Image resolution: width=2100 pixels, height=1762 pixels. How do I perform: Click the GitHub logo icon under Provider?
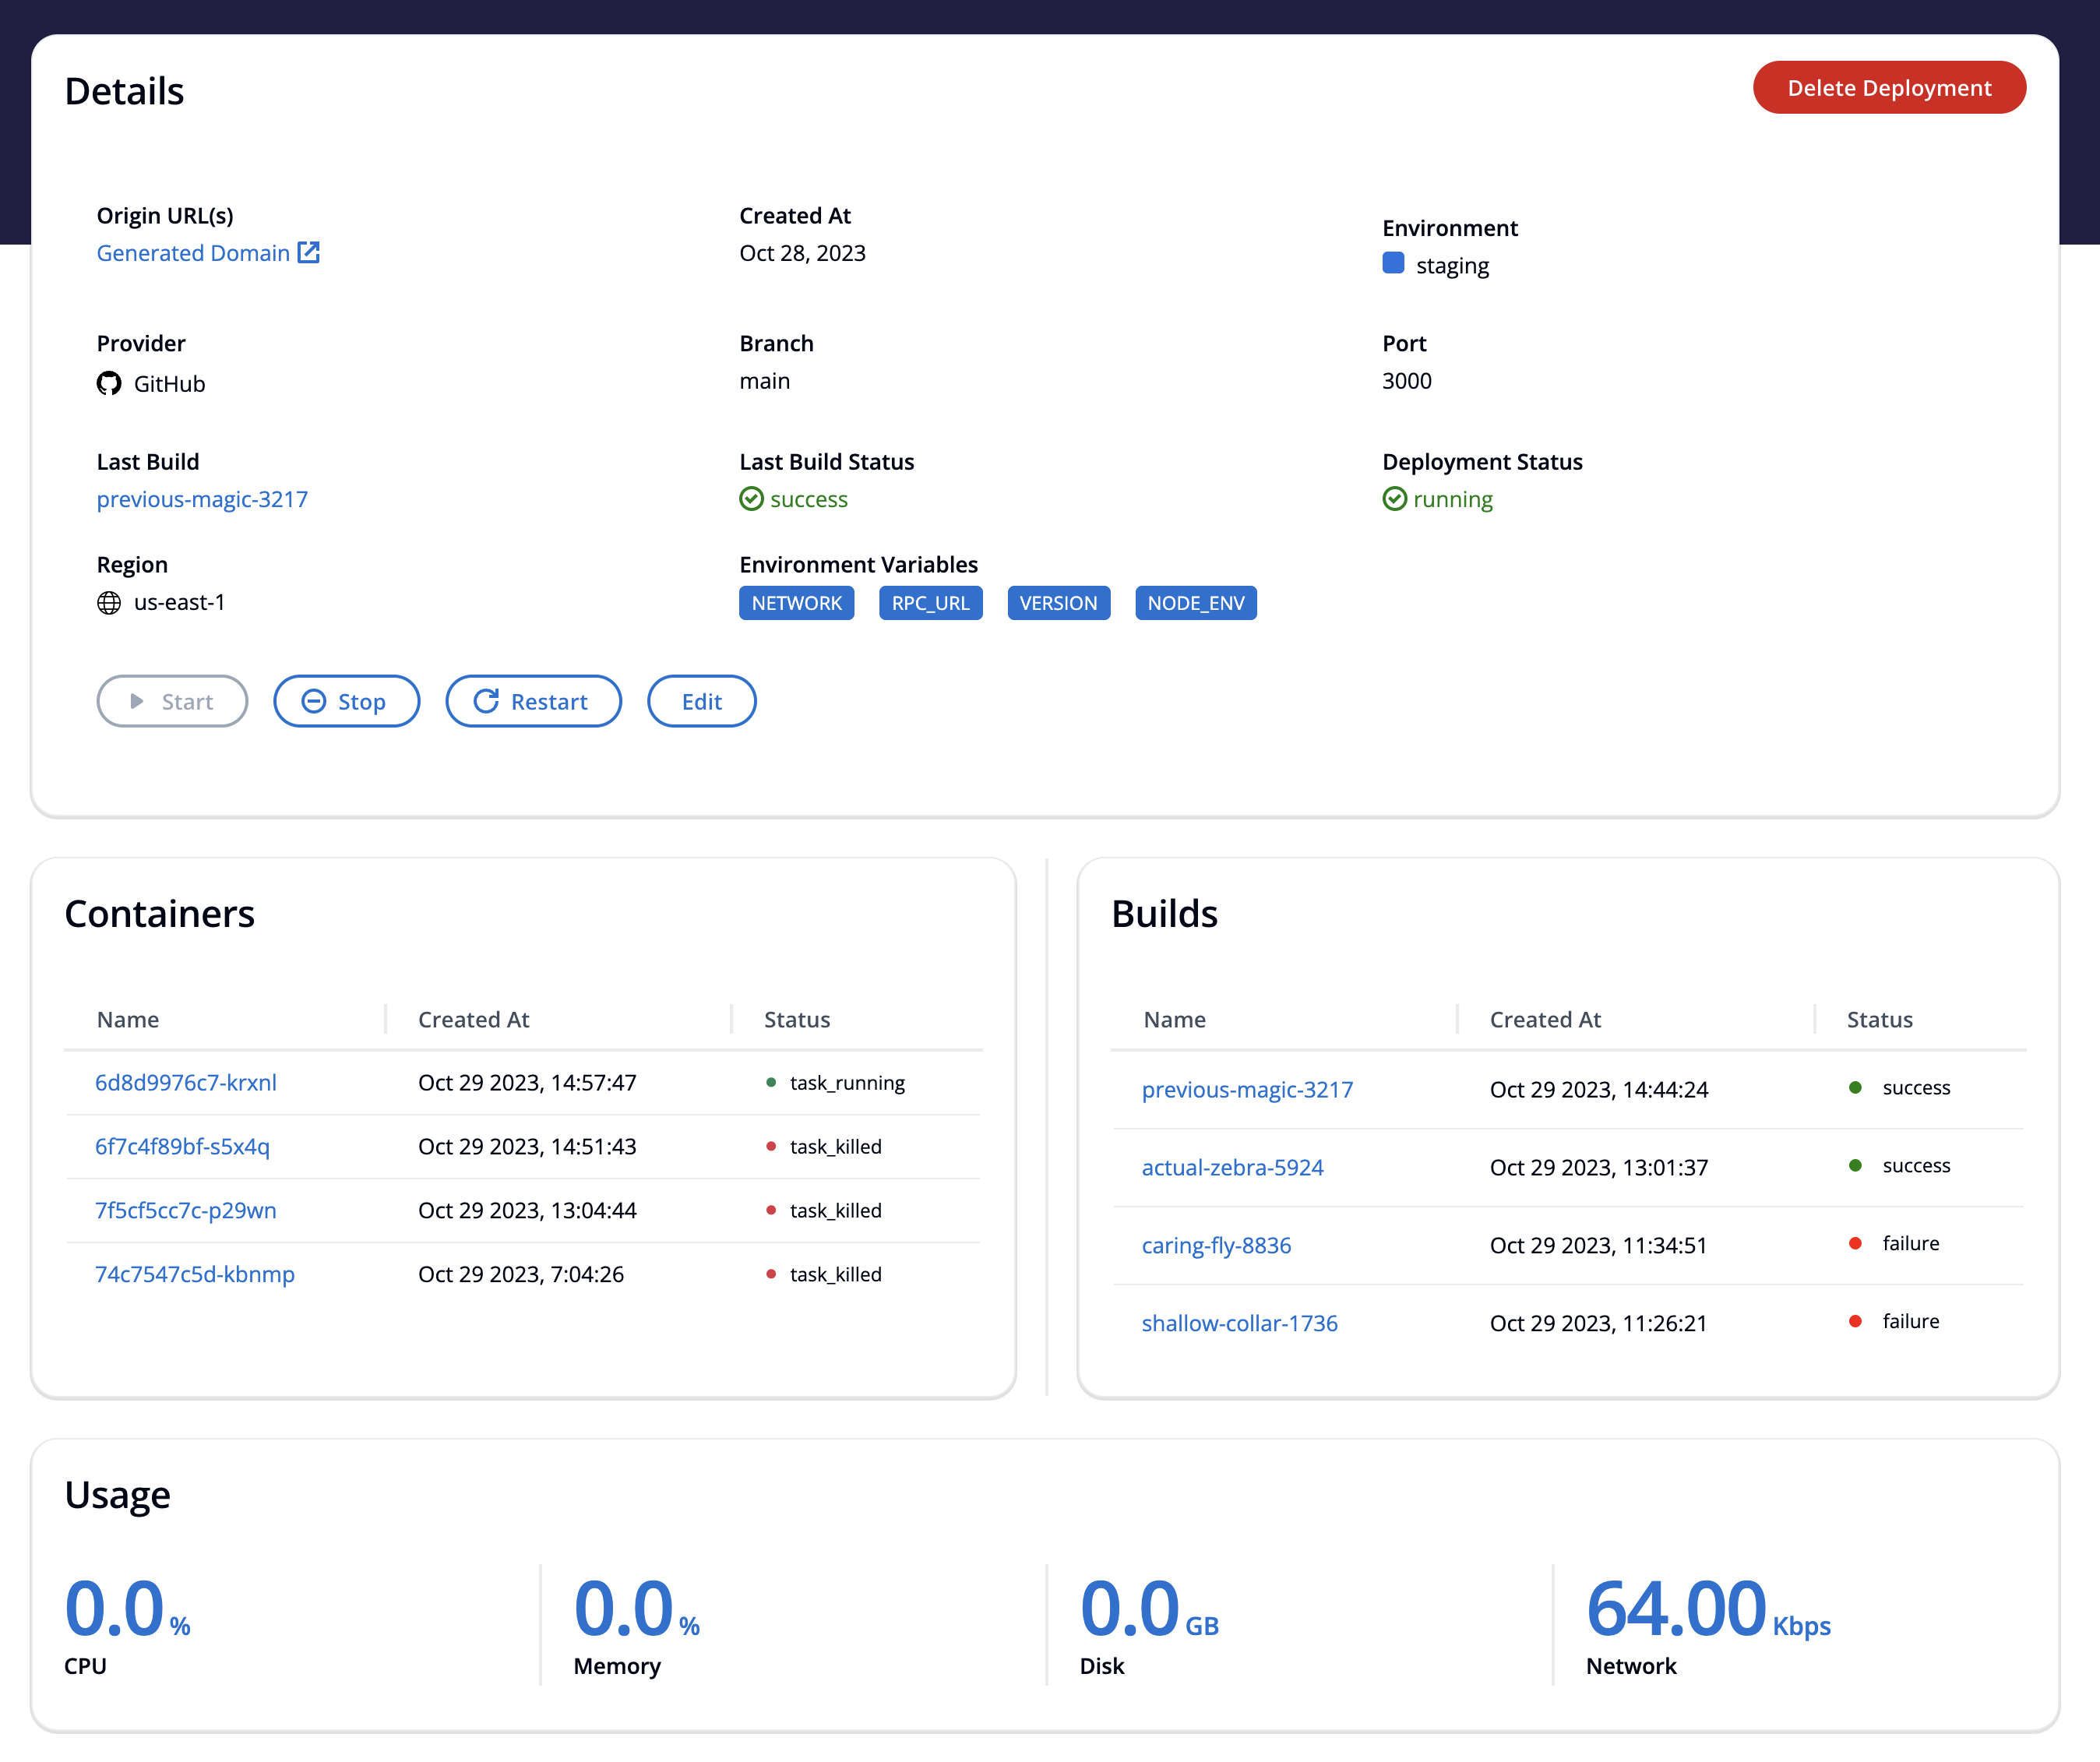point(109,384)
